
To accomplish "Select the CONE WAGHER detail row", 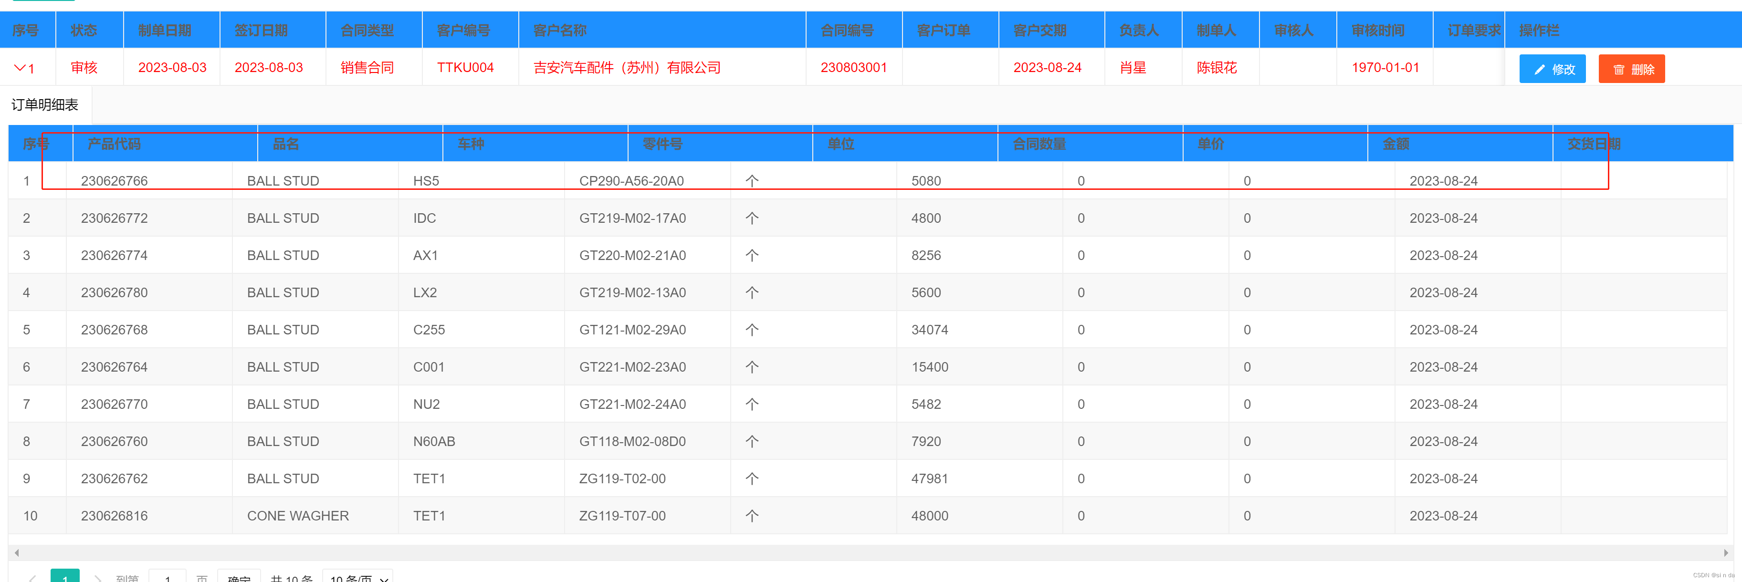I will (x=297, y=516).
